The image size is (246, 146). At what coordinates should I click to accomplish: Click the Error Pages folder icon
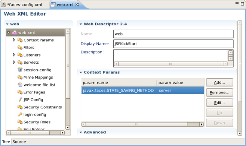(20, 92)
